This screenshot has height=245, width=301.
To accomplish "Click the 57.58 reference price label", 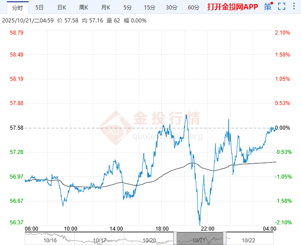I will click(x=17, y=128).
